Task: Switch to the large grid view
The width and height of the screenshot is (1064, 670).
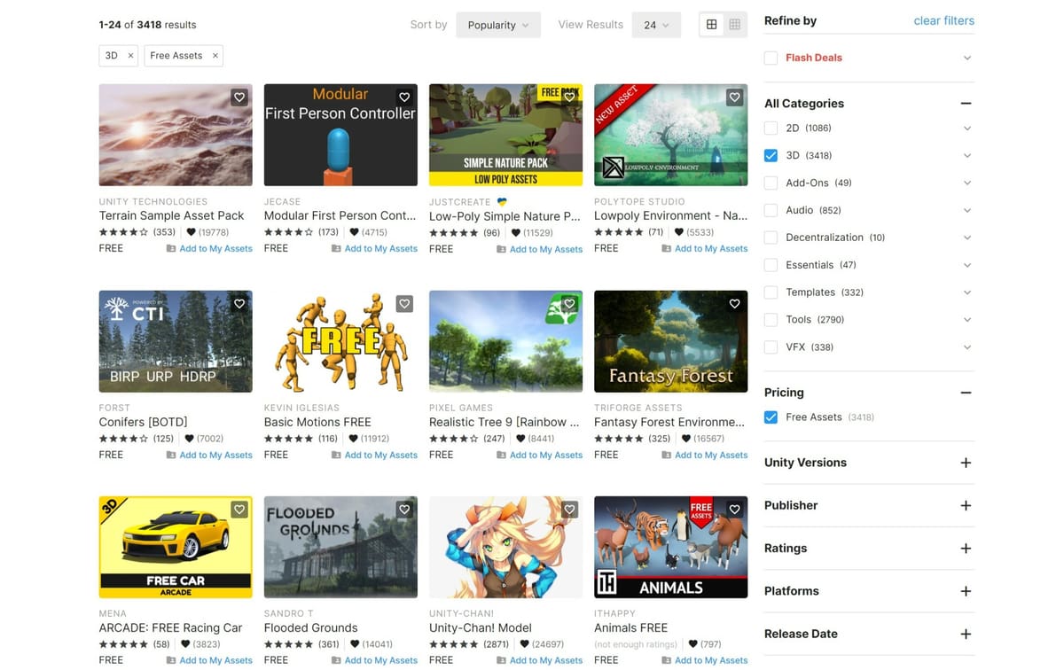Action: click(711, 24)
